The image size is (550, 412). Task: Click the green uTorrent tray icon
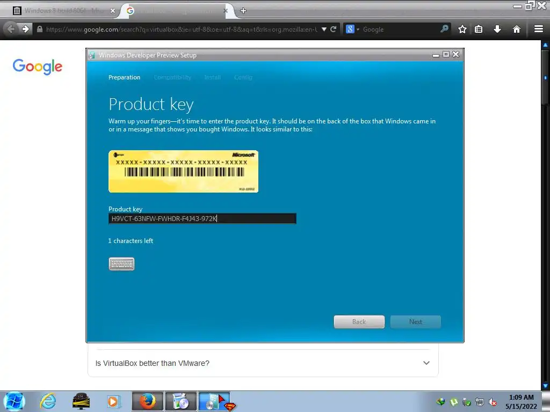454,402
